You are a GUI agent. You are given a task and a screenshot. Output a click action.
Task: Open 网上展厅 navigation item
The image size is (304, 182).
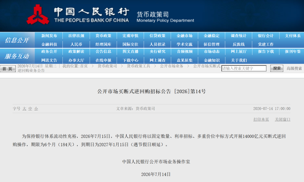tap(239, 51)
